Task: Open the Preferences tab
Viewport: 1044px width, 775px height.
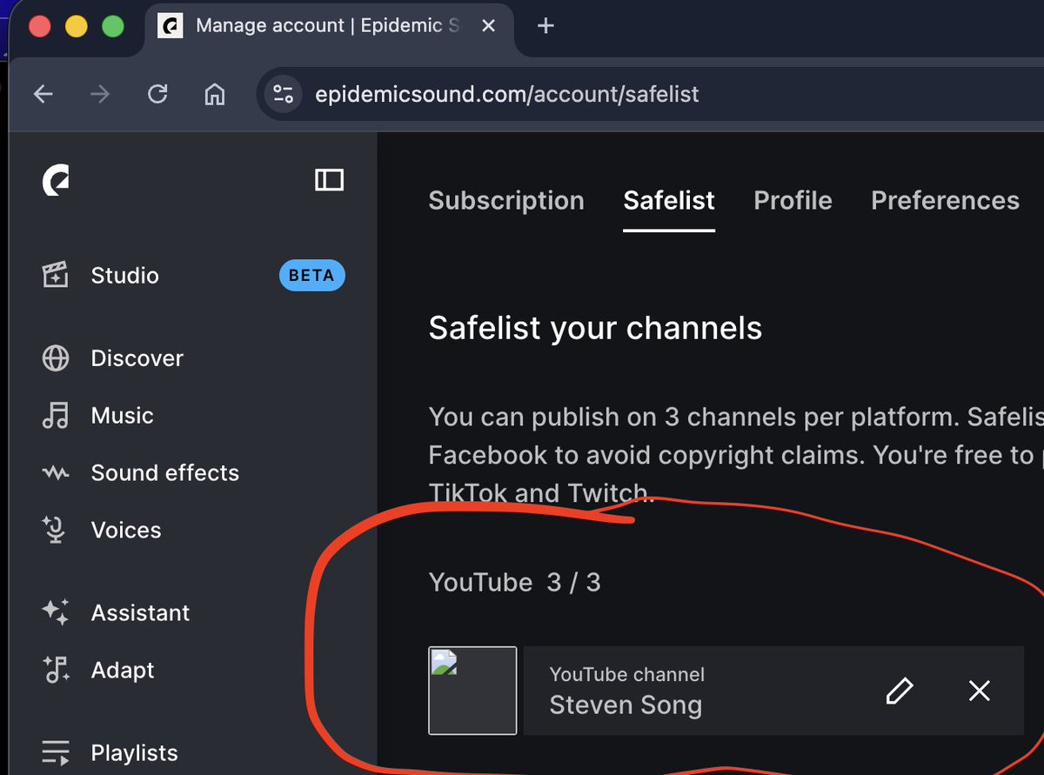Action: [x=945, y=201]
